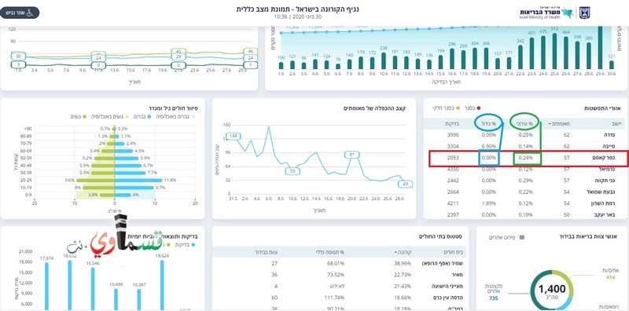This screenshot has height=311, width=629.
Task: Click the yellow בסגר חלקי legend dot
Action: [x=458, y=108]
